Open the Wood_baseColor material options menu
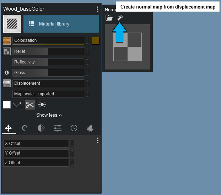 98,9
